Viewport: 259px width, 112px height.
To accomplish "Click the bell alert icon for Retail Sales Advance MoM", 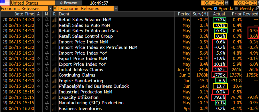I will (47, 20).
